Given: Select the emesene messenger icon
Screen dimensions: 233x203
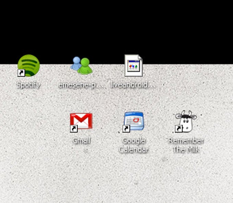Looking at the screenshot, I should coord(81,66).
